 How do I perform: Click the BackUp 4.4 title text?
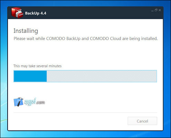pos(36,13)
